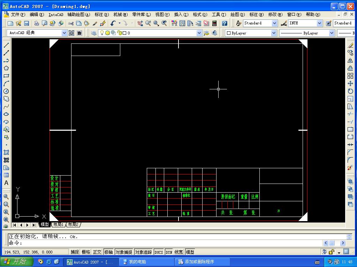This screenshot has height=267, width=357.
Task: Open the InteCAD menu
Action: pyautogui.click(x=56, y=15)
